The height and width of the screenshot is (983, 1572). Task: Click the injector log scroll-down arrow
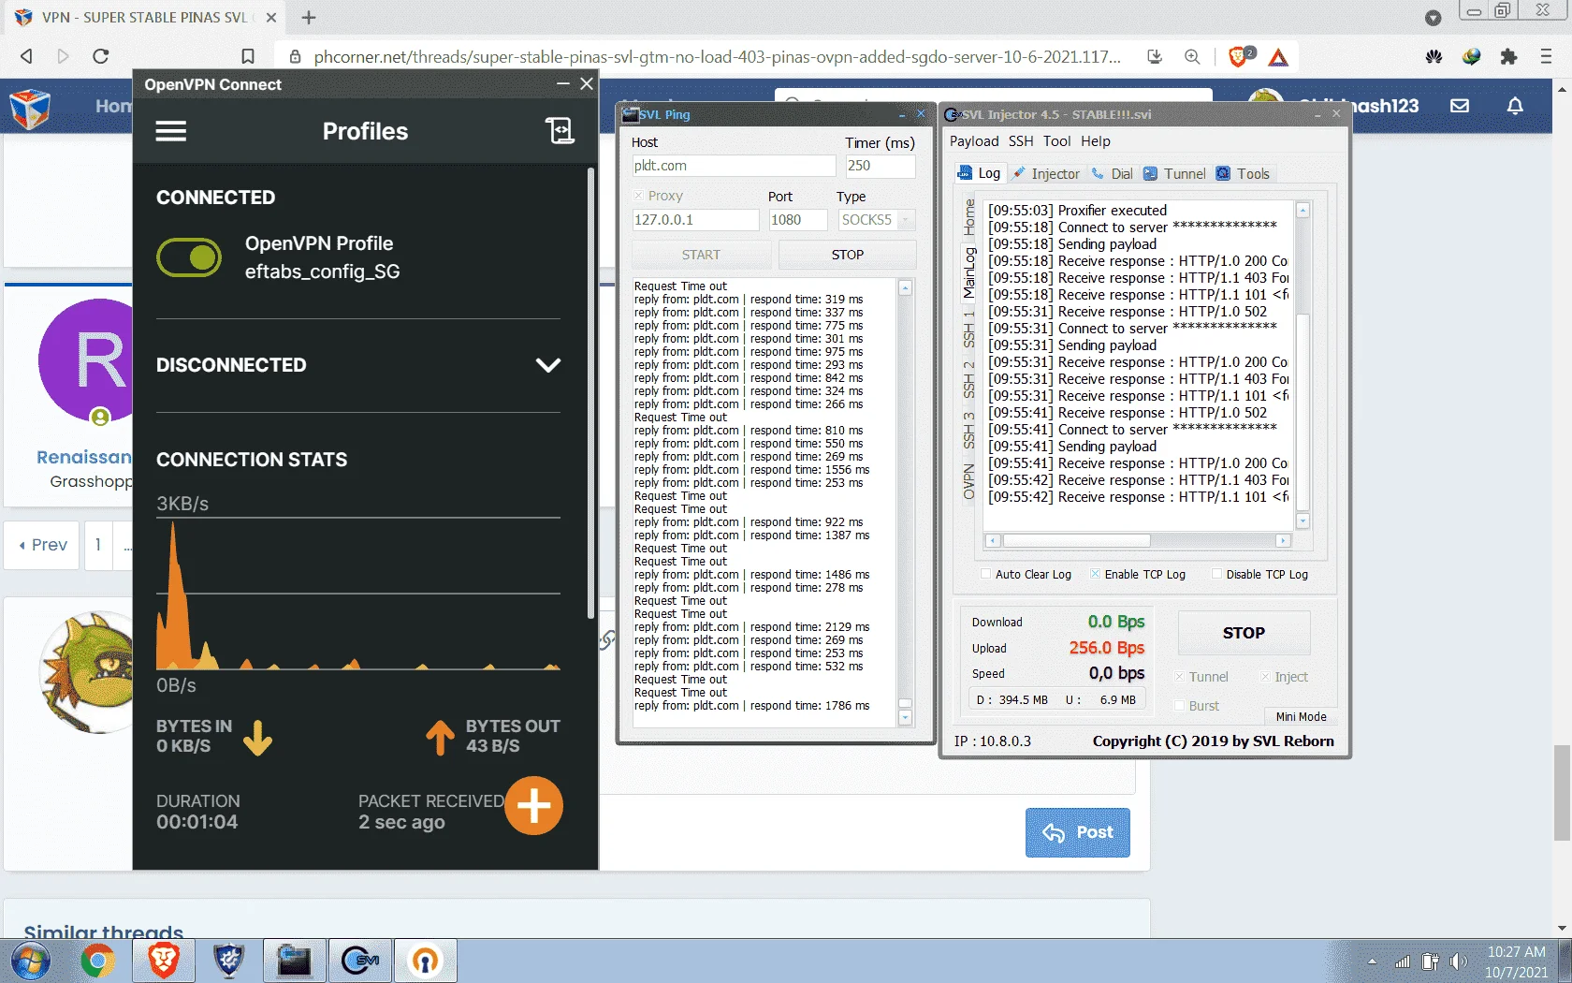[1303, 521]
